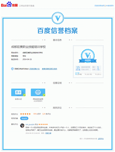Click the 专业 impression tag
Screen dimensions: 115x152
(x=24, y=118)
